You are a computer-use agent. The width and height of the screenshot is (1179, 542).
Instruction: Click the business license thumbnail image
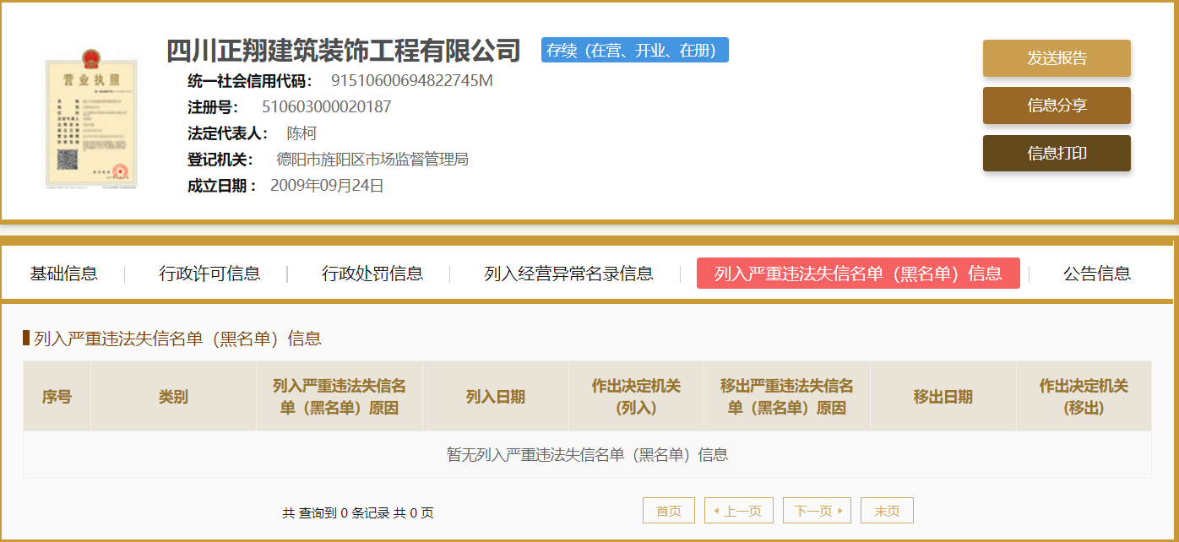pos(91,118)
